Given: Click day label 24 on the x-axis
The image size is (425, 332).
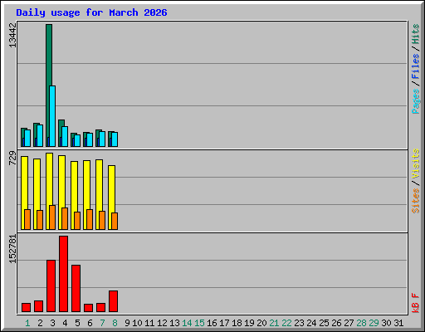Looking at the screenshot, I should 311,323.
